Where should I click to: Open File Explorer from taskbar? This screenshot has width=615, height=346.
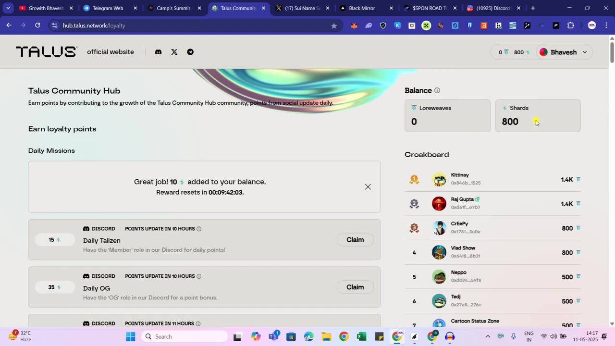(x=326, y=336)
